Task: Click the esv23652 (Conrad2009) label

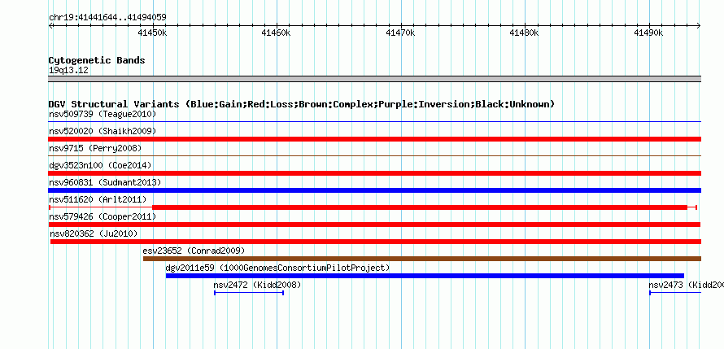Action: click(x=194, y=251)
